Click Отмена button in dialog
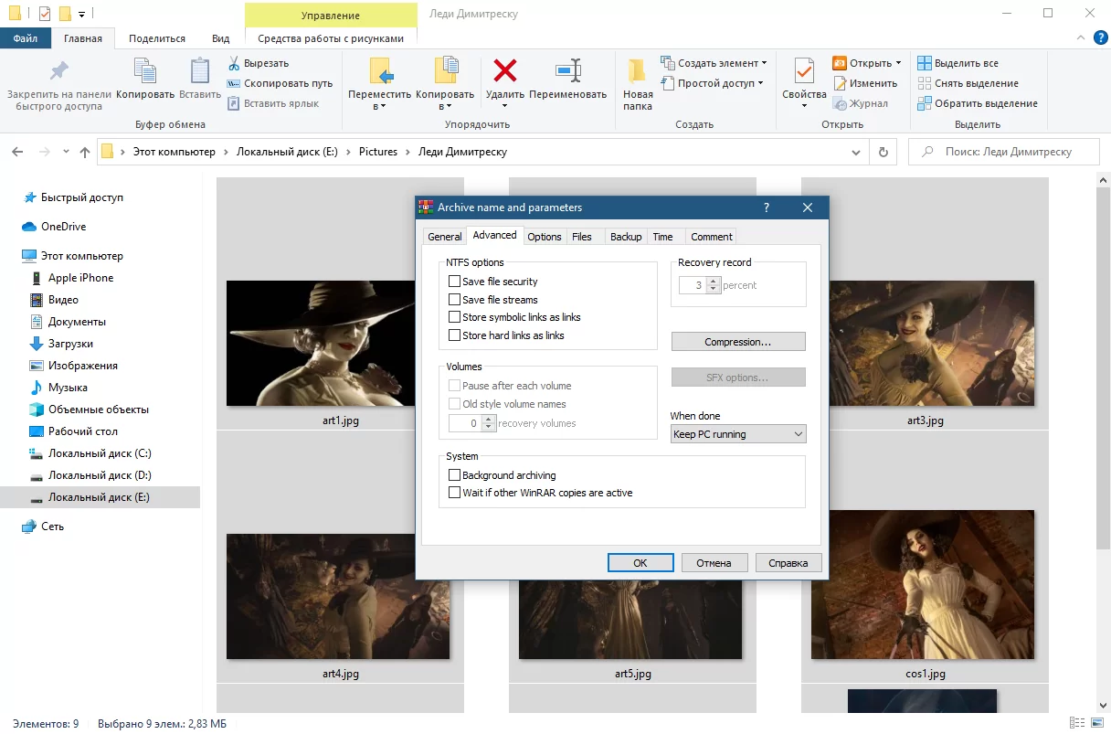 714,563
